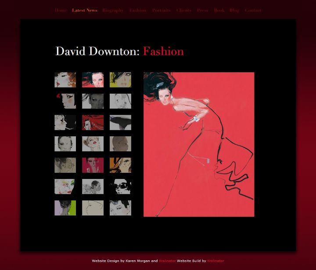Viewport: 316px width, 270px height.
Task: Select thumbnail with flowing red hair on dark red
Action: coord(93,123)
